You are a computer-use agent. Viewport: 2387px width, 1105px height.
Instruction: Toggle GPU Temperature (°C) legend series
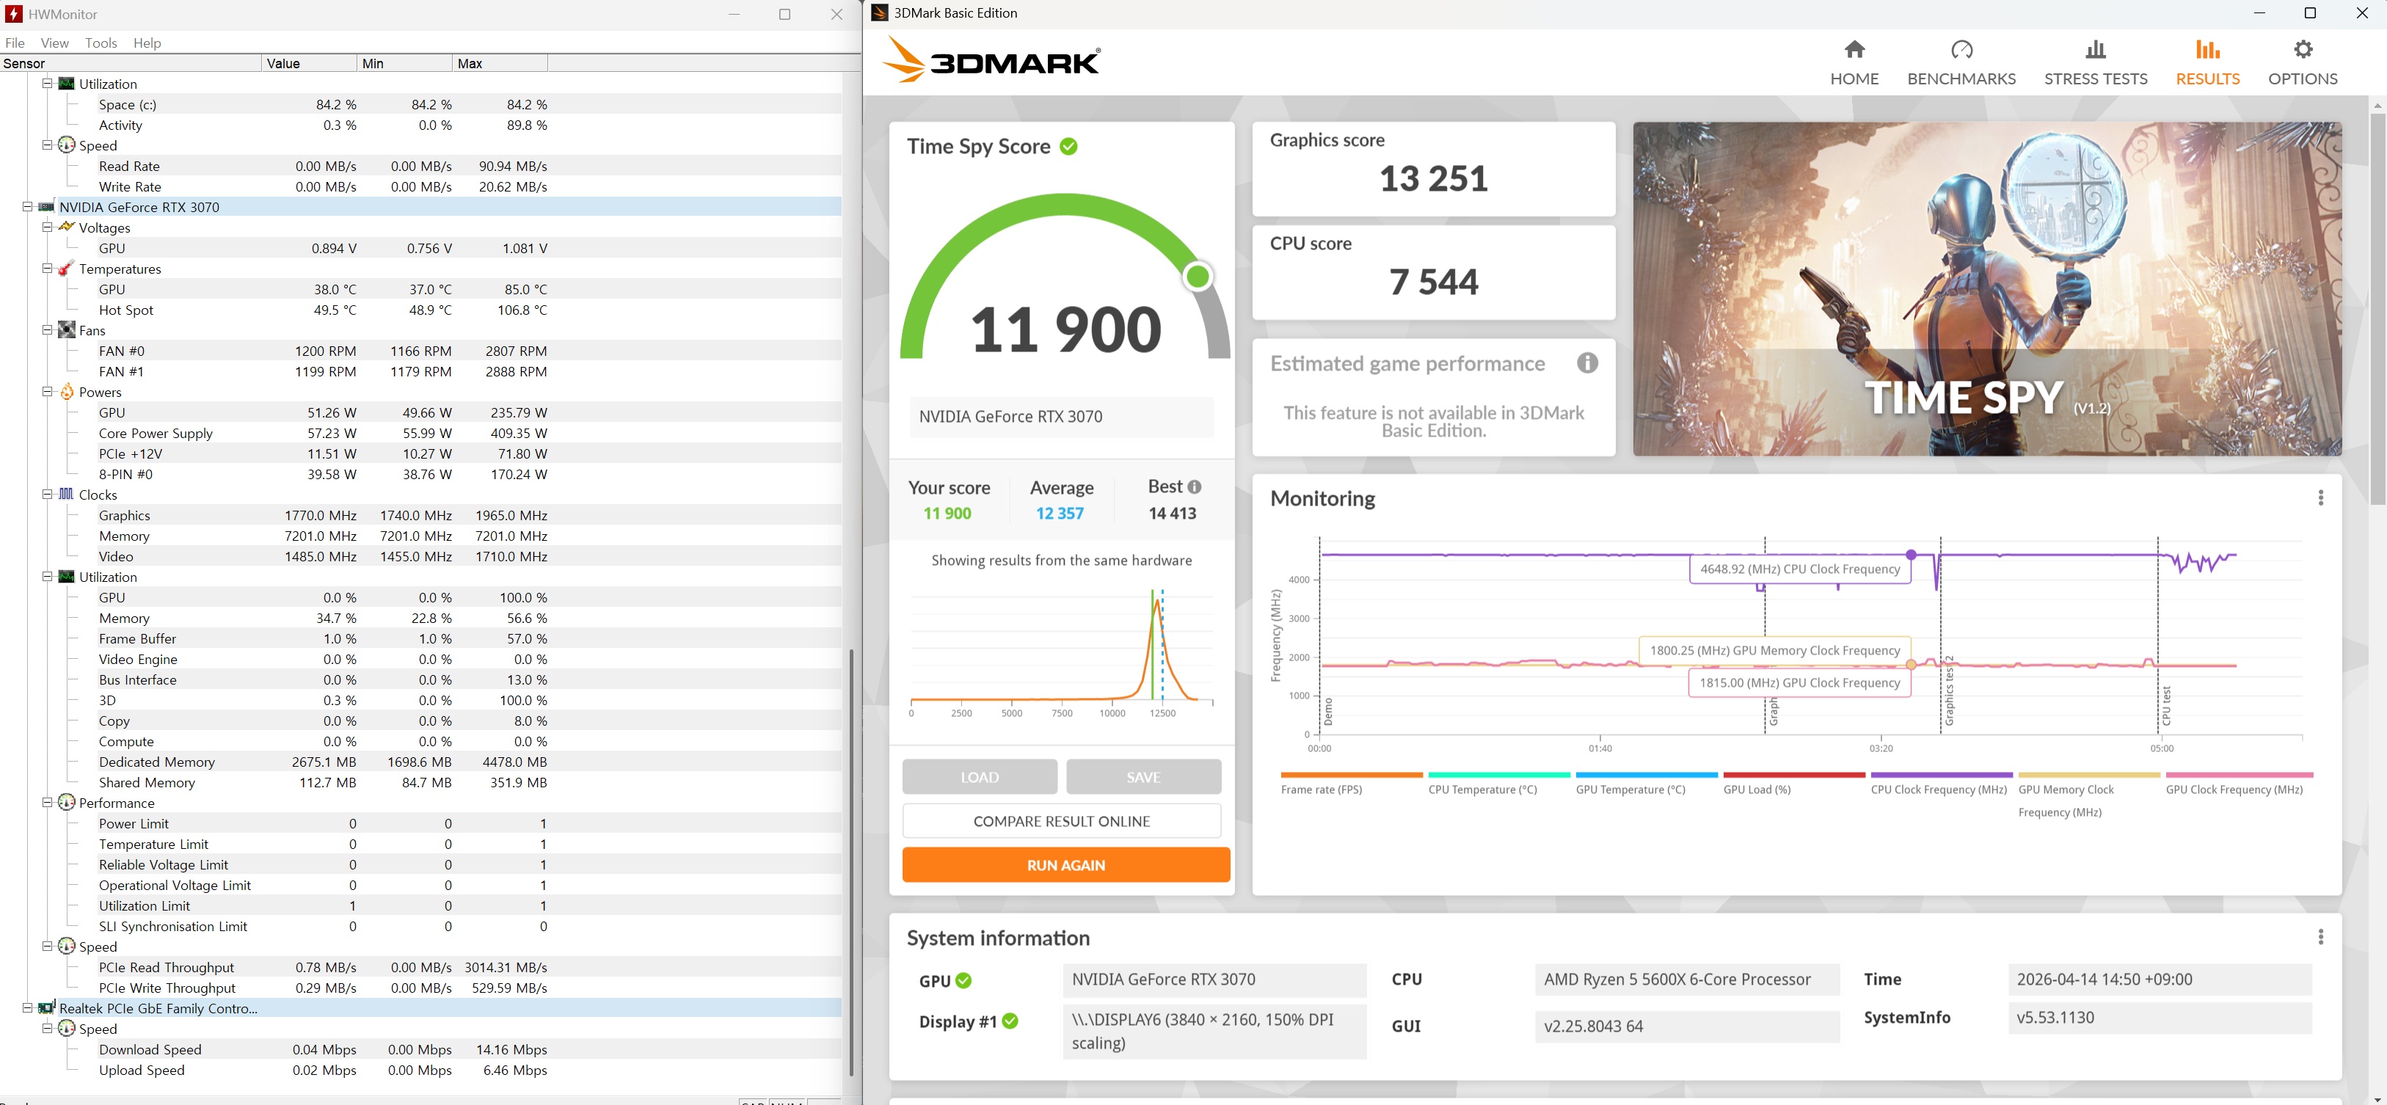(x=1647, y=784)
